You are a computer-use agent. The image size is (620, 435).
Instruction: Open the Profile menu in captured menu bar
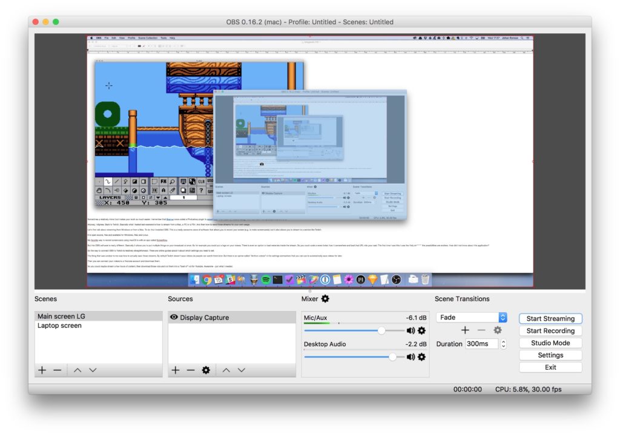(x=131, y=38)
